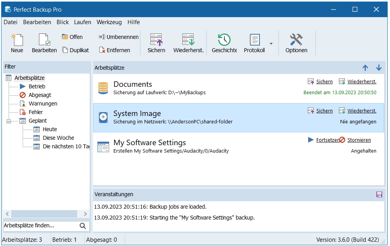The height and width of the screenshot is (246, 390).
Task: Open Optionen tools icon
Action: tap(296, 40)
